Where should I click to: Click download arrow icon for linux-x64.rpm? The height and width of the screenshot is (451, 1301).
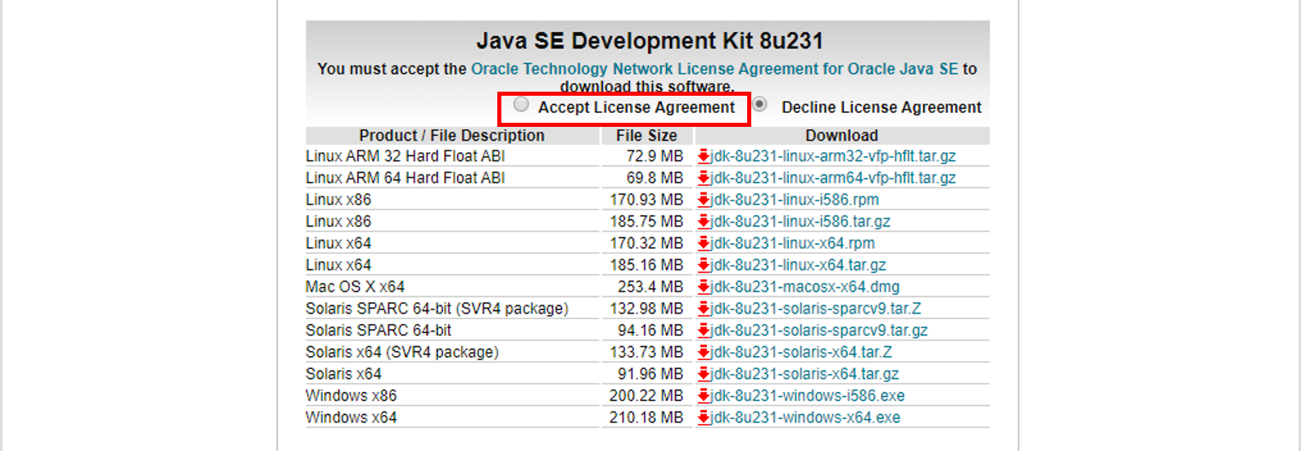(703, 243)
